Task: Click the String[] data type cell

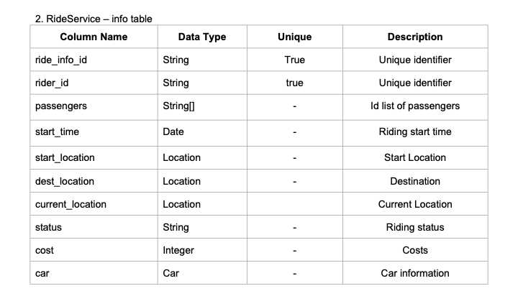Action: point(202,107)
